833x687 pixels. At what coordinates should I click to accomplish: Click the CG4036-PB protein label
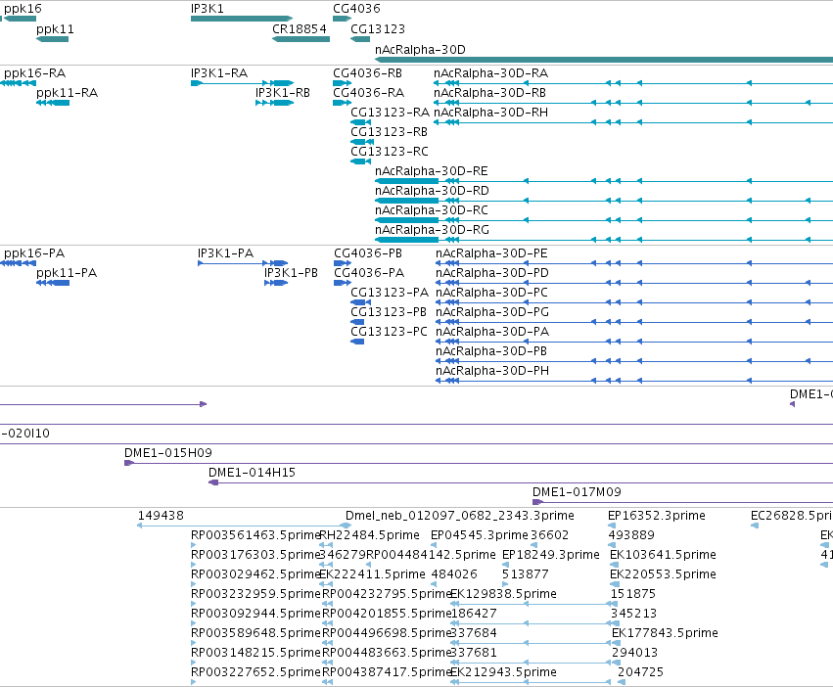click(x=368, y=253)
